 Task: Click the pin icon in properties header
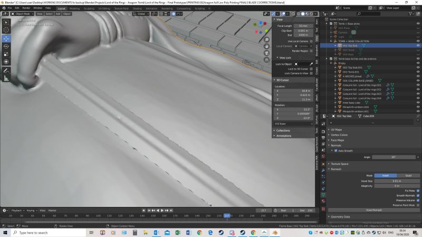pyautogui.click(x=418, y=116)
